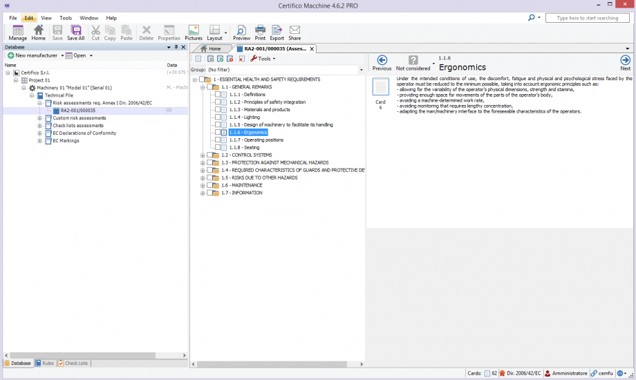Click the Export icon
The height and width of the screenshot is (380, 636).
[x=277, y=32]
